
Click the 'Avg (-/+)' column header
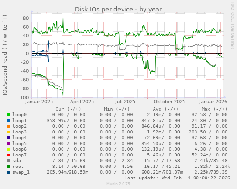click(x=165, y=109)
